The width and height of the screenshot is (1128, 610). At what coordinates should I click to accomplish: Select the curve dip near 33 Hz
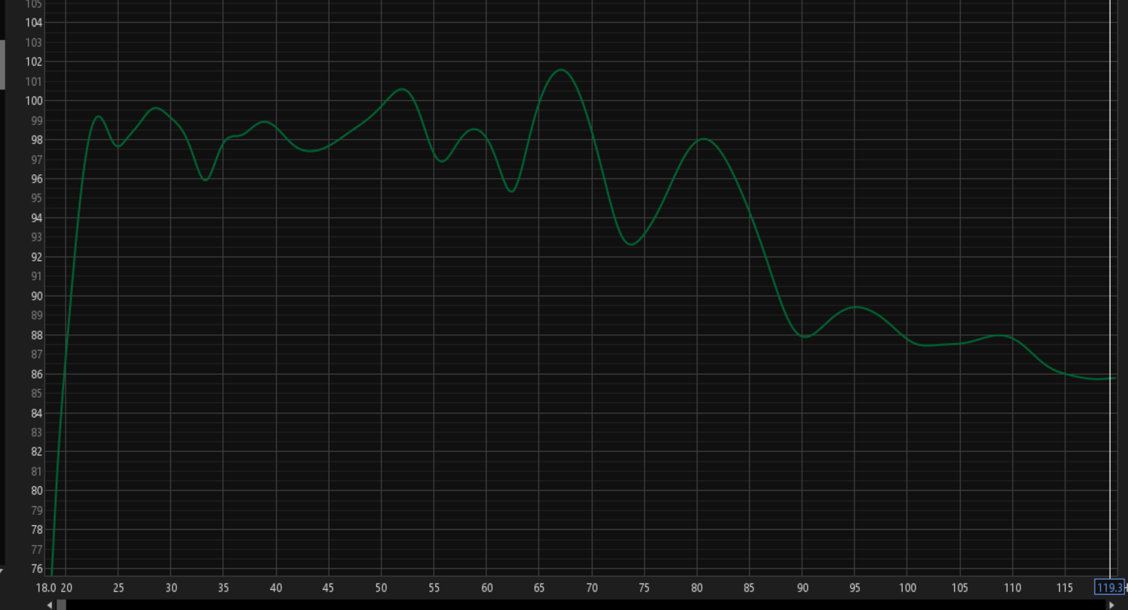[205, 180]
